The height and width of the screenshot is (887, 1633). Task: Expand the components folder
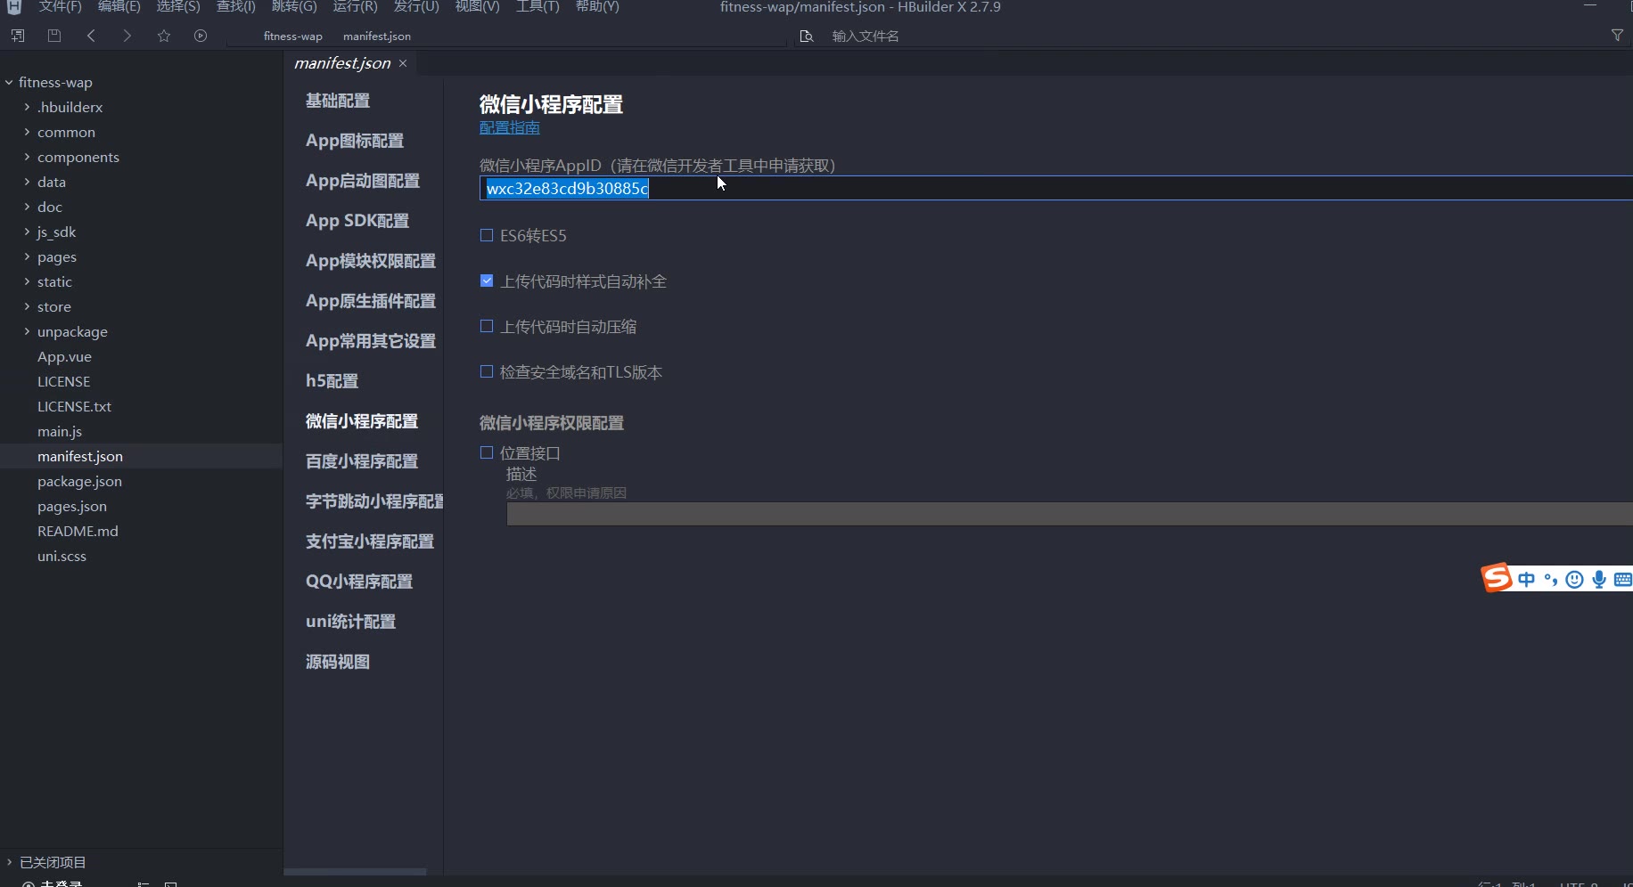point(27,157)
